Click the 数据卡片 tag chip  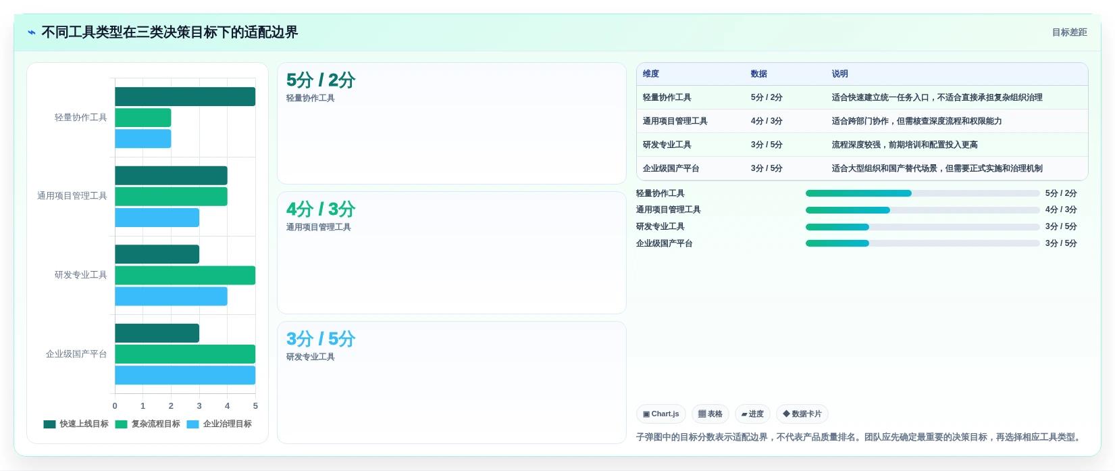(802, 414)
